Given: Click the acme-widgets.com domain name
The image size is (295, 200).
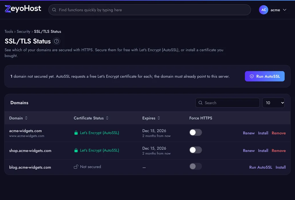Looking at the screenshot, I should point(25,131).
